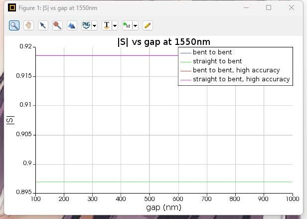Click x-axis tick value 500
The width and height of the screenshot is (307, 219).
(150, 199)
